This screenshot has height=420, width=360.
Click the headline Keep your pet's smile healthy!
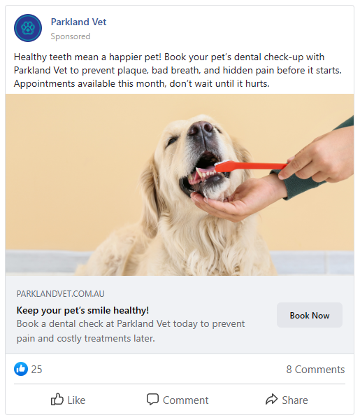[x=82, y=310]
